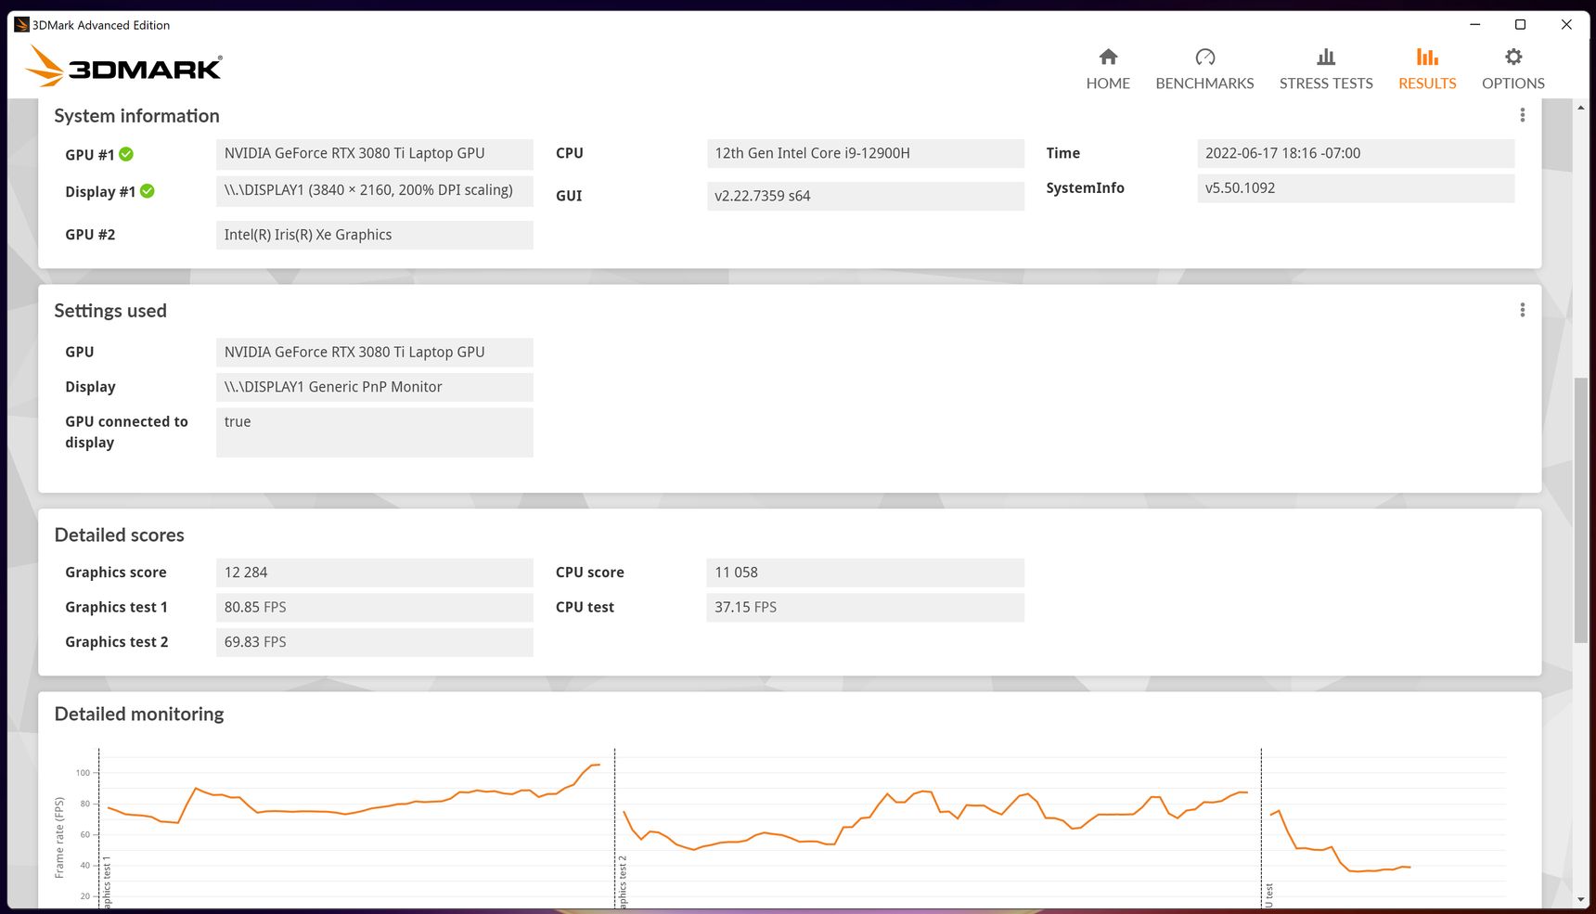Click the Settings used heading

[x=110, y=311]
